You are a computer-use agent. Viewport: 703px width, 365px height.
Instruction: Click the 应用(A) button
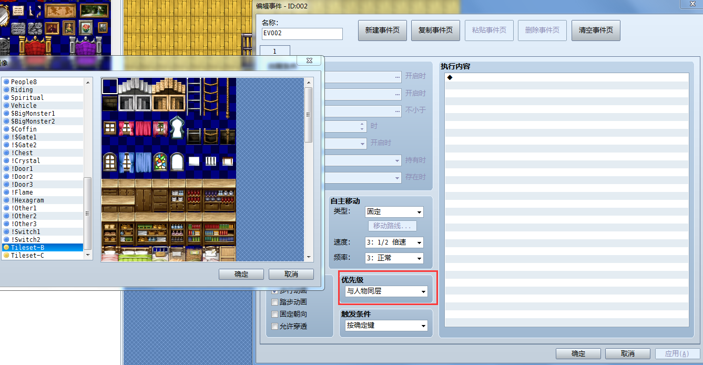pos(677,354)
